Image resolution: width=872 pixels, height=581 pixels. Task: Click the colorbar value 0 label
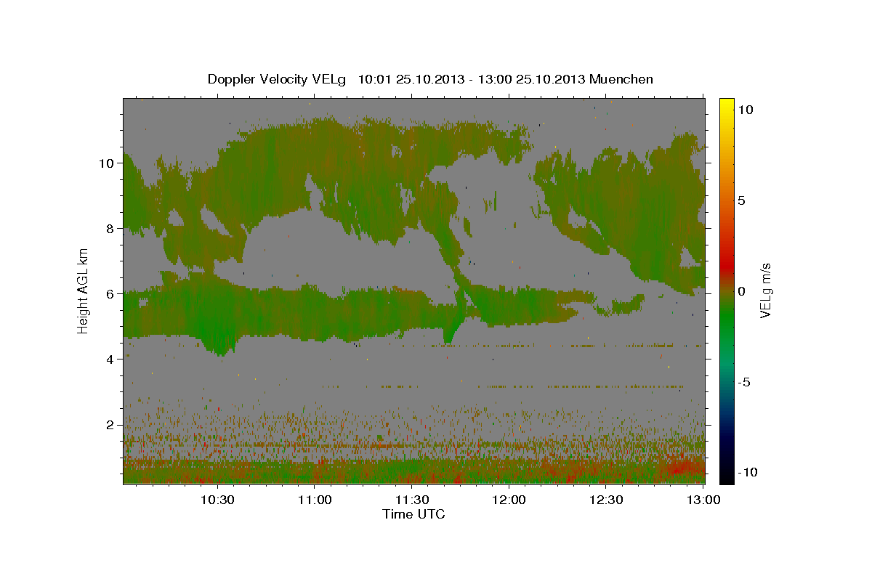pos(742,291)
